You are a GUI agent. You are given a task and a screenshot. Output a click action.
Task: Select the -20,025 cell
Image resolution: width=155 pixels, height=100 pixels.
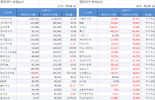click(x=108, y=44)
